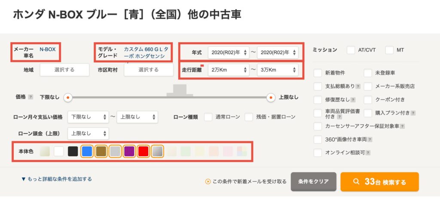Select the 通常ローン loan type checkbox

tap(208, 117)
